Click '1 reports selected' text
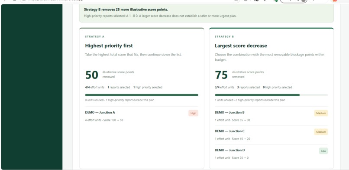 (x=119, y=87)
